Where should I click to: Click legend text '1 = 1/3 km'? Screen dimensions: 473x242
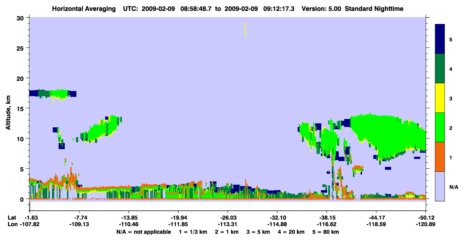point(192,232)
